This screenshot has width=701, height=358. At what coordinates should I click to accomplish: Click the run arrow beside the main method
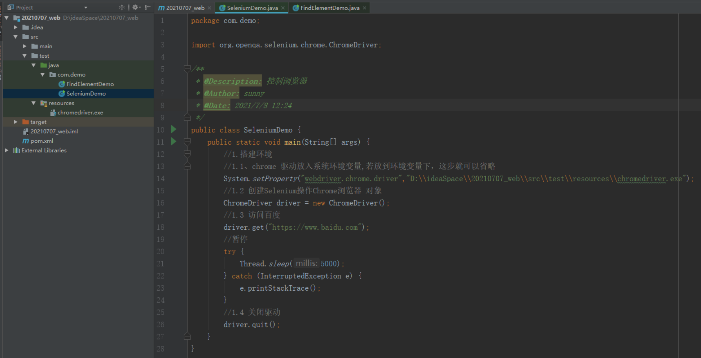click(x=173, y=142)
